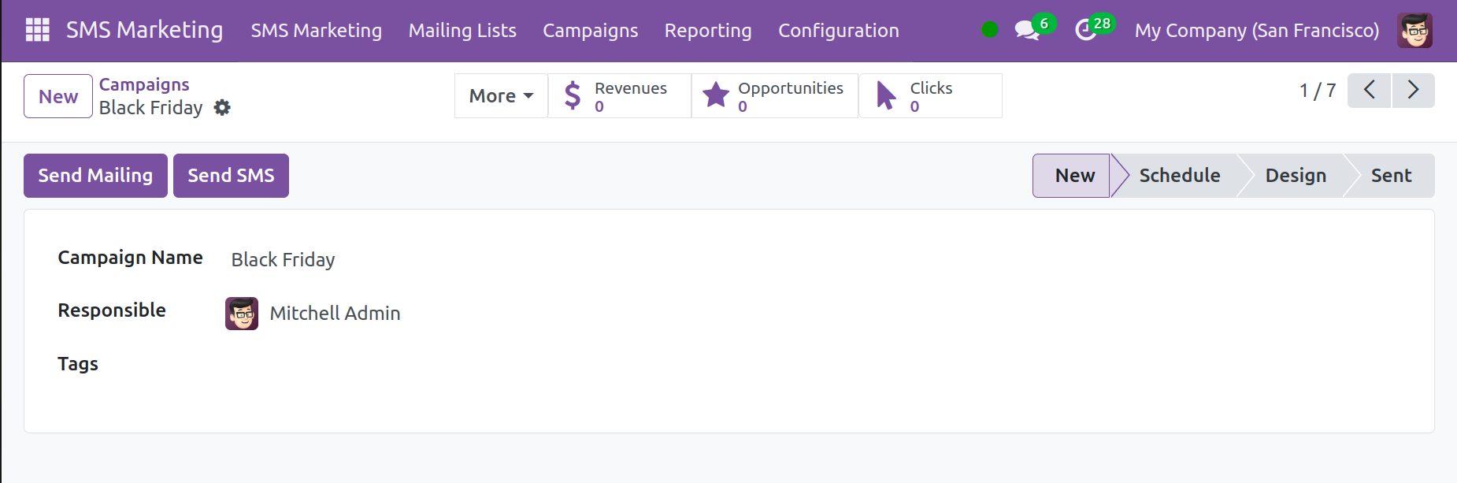This screenshot has width=1457, height=483.
Task: Go to the next campaign record arrow
Action: [x=1413, y=90]
